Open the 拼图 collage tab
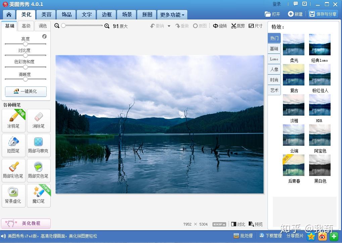This screenshot has width=342, height=243. pos(147,15)
